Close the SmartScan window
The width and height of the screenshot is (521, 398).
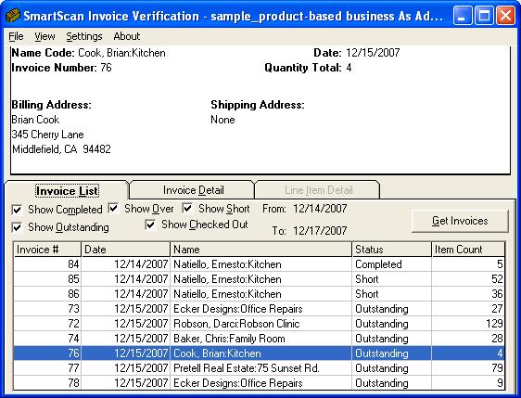[505, 16]
